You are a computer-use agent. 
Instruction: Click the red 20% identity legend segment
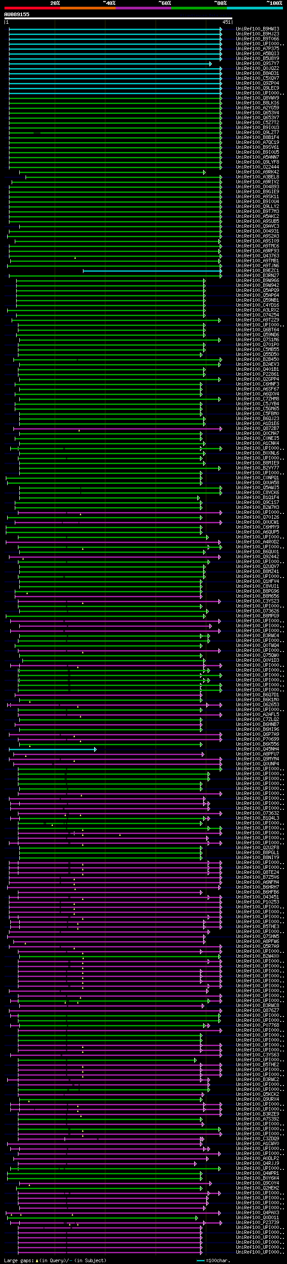point(32,8)
